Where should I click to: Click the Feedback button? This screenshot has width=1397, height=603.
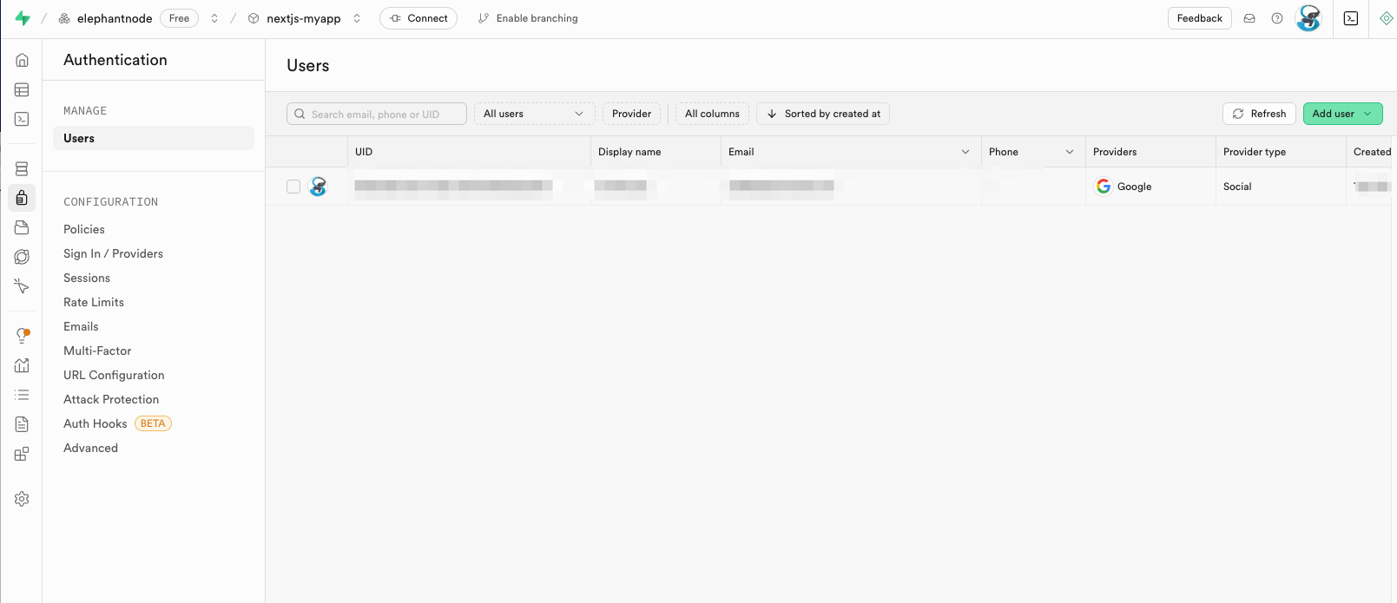point(1199,18)
